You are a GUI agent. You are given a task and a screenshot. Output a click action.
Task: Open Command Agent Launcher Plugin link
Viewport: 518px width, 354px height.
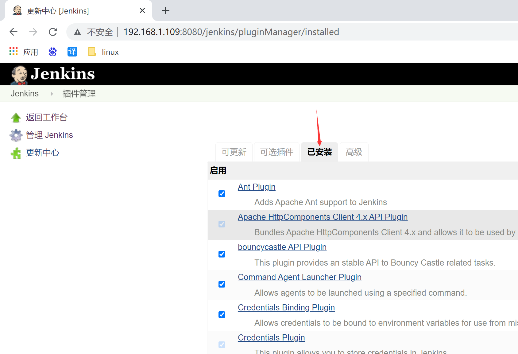300,277
